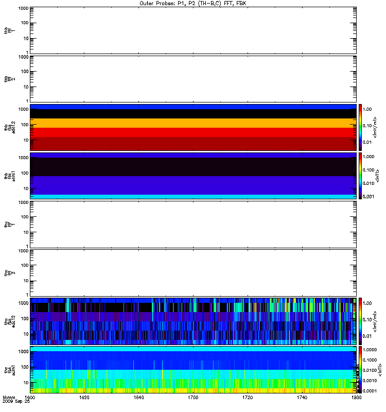
Task: Click the plot title "Outer Probes: P1, P2 (TH-B,C) FFT, FBK"
Action: pos(193,4)
